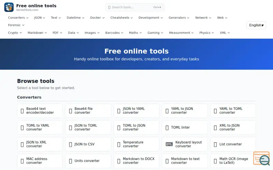This screenshot has width=273, height=170.
Task: Click icon beside JSON to TOML converter
Action: tap(71, 128)
